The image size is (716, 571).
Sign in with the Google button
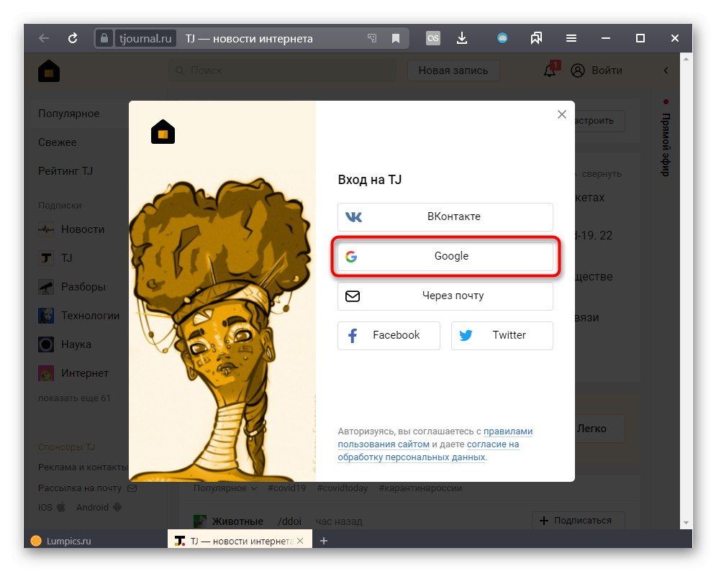pos(445,256)
